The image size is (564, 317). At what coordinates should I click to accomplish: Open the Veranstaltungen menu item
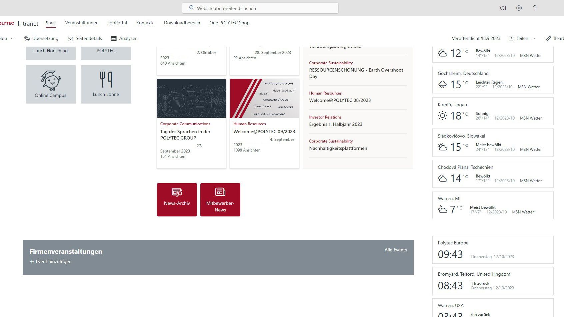click(82, 23)
